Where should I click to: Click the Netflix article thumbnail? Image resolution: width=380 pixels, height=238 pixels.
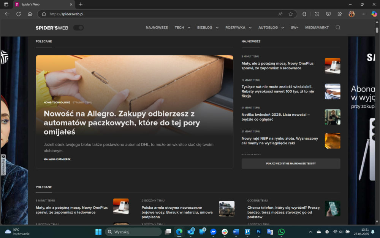332,117
